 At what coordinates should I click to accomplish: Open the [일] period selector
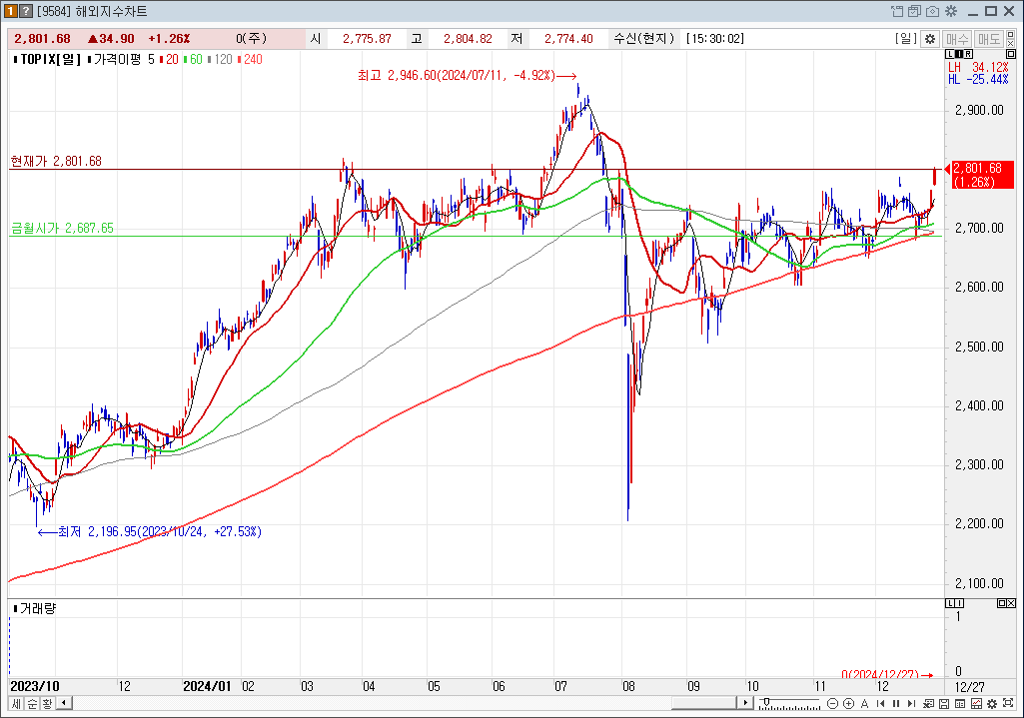click(x=906, y=39)
